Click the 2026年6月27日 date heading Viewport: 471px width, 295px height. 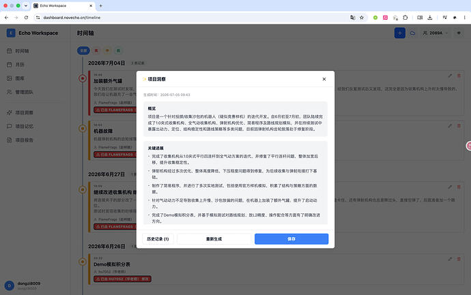pos(106,174)
